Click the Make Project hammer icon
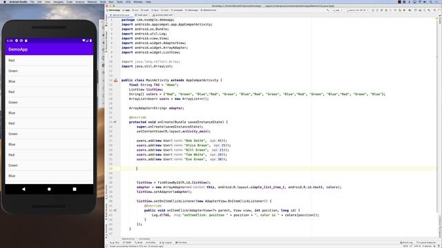 tap(328, 10)
